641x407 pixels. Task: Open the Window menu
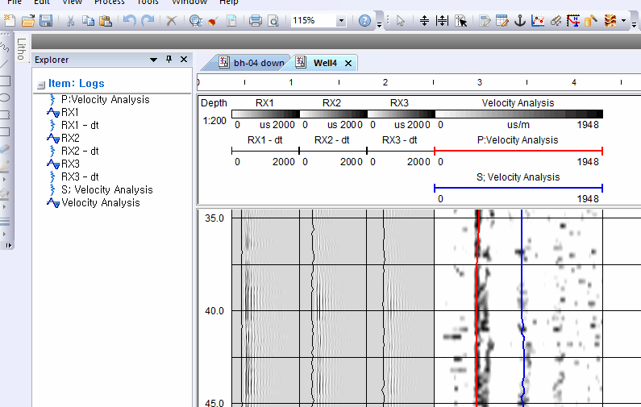(189, 2)
